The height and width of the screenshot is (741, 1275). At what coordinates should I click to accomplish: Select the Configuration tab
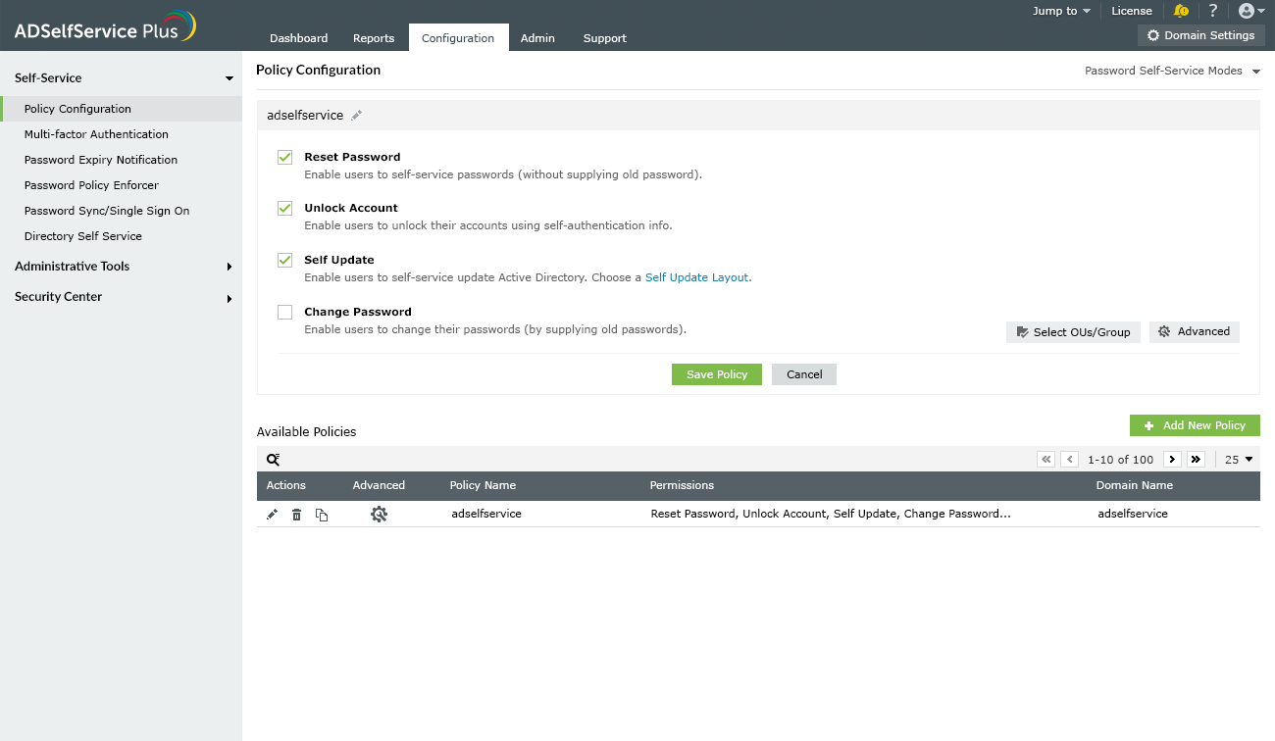pos(458,37)
